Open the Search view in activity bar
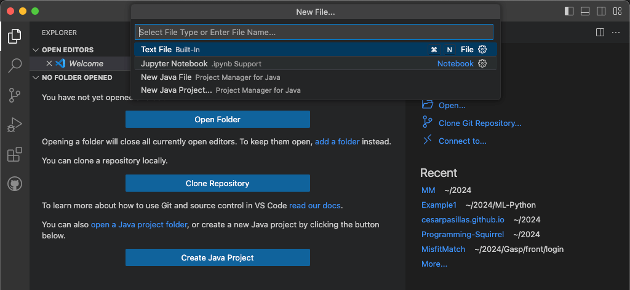This screenshot has width=630, height=290. [x=15, y=66]
